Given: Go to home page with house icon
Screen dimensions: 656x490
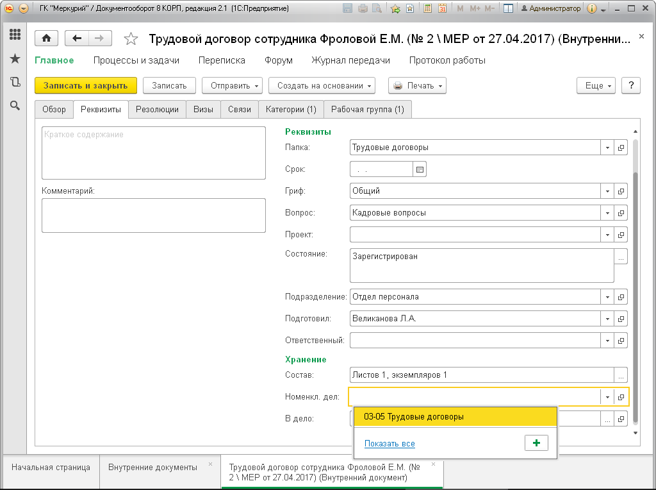Looking at the screenshot, I should pos(46,38).
